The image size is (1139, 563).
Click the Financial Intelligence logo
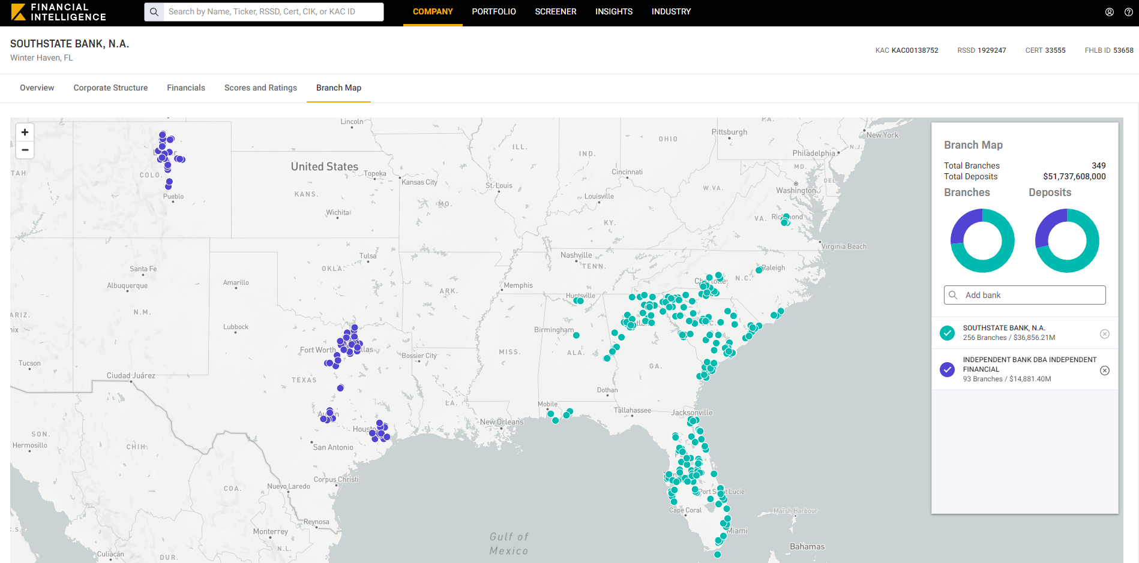pos(59,12)
